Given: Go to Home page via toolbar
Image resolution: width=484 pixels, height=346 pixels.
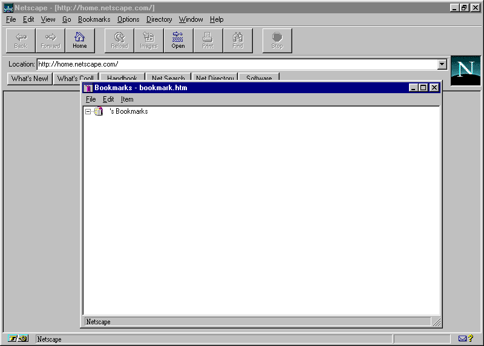Looking at the screenshot, I should tap(80, 41).
